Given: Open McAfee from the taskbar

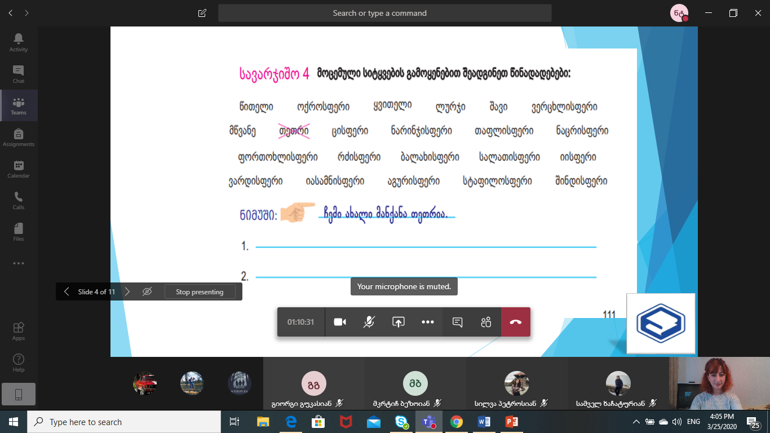Looking at the screenshot, I should click(x=346, y=422).
